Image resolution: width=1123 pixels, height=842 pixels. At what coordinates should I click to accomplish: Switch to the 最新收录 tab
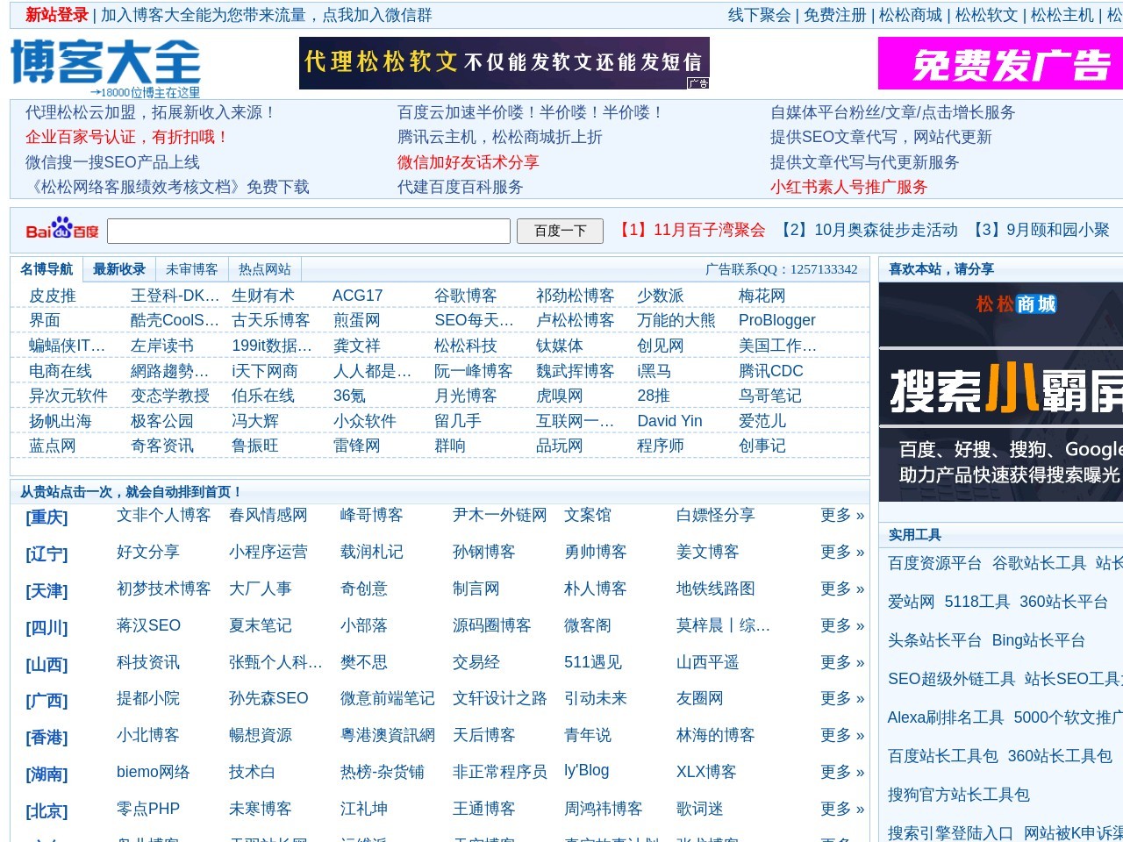(118, 269)
